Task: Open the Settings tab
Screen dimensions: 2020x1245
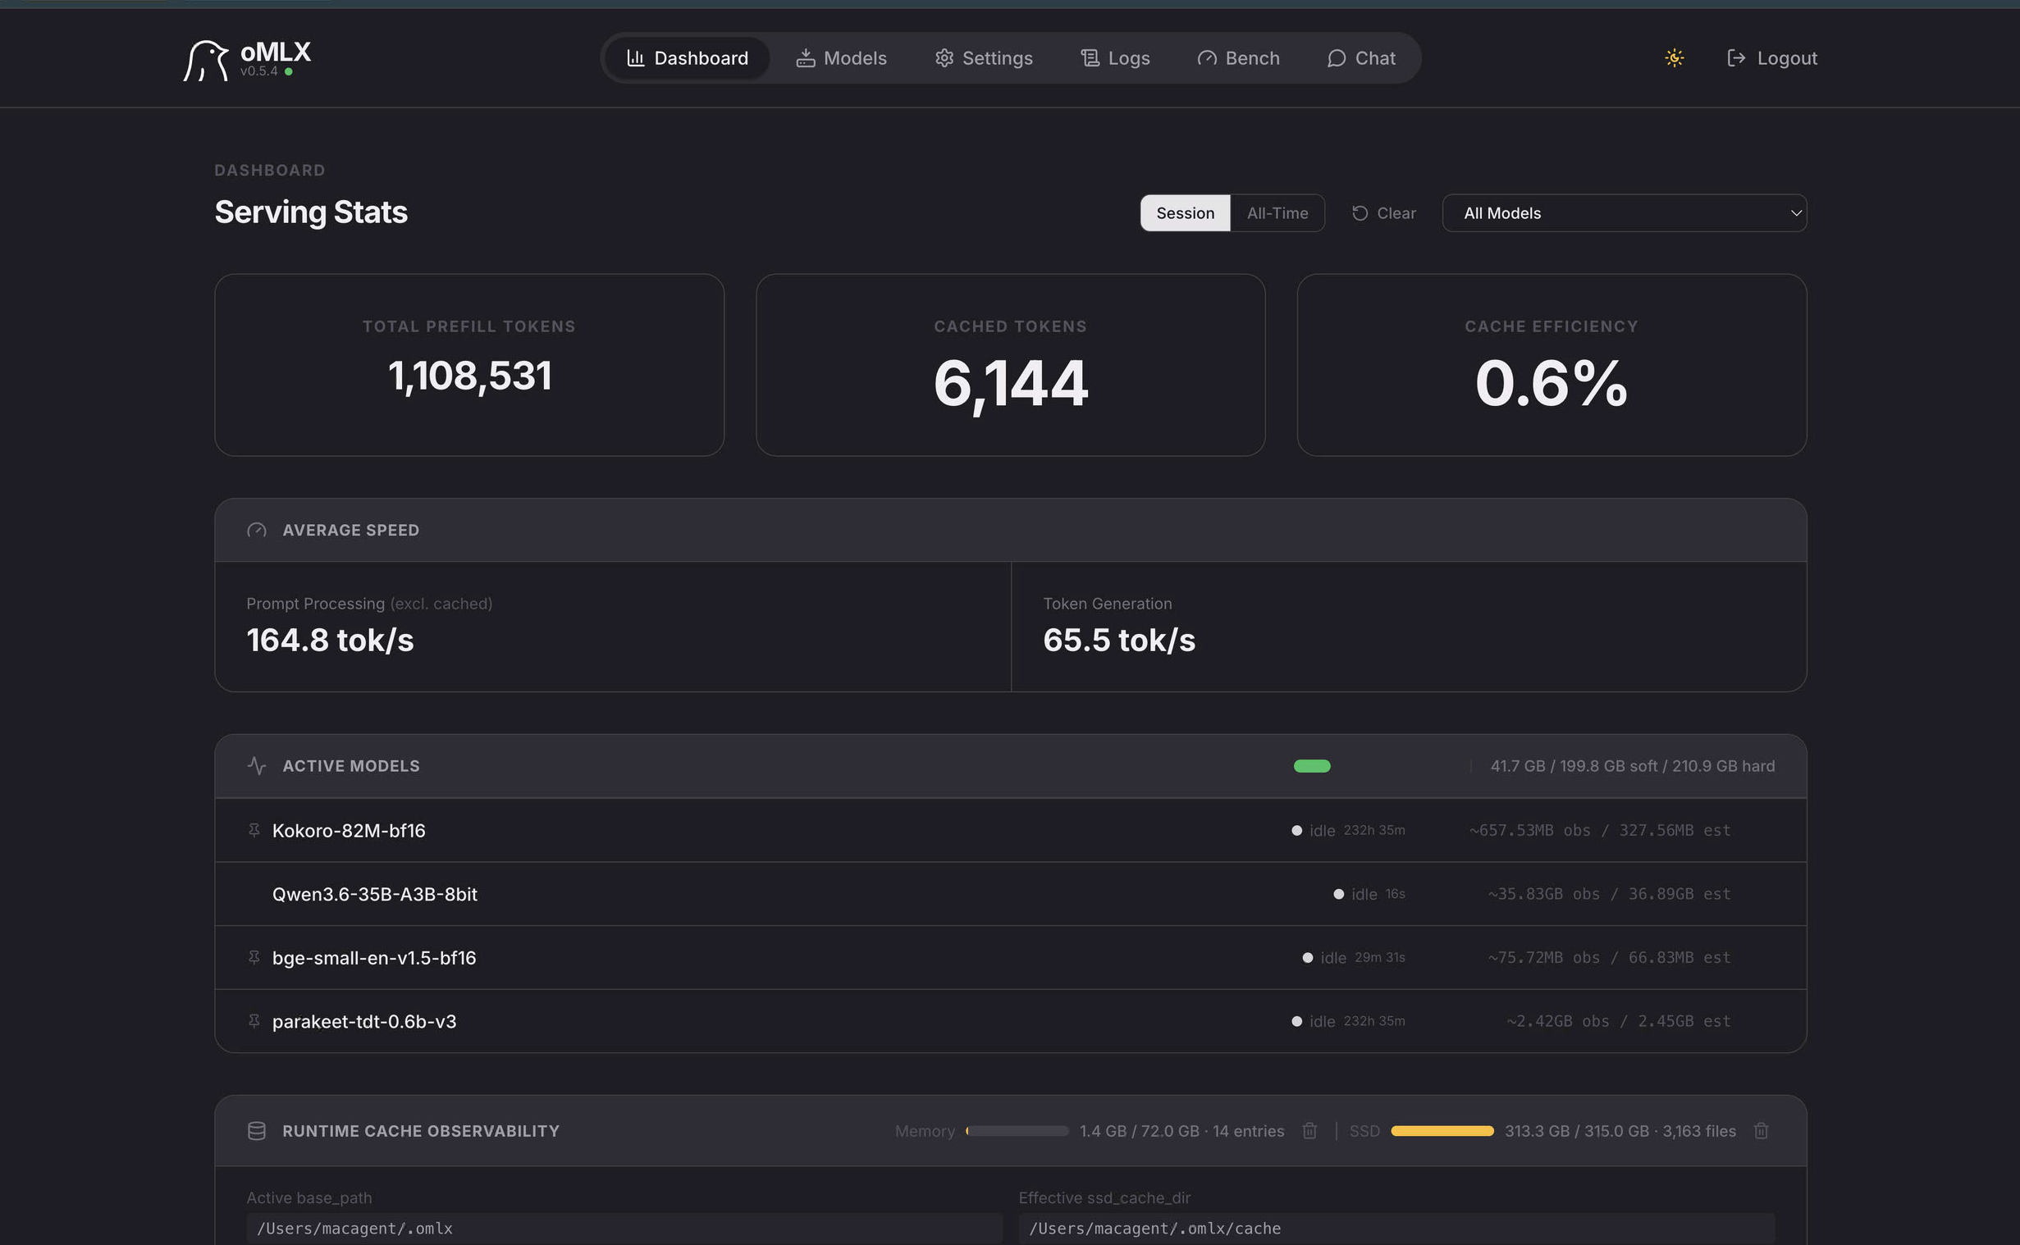Action: [983, 57]
